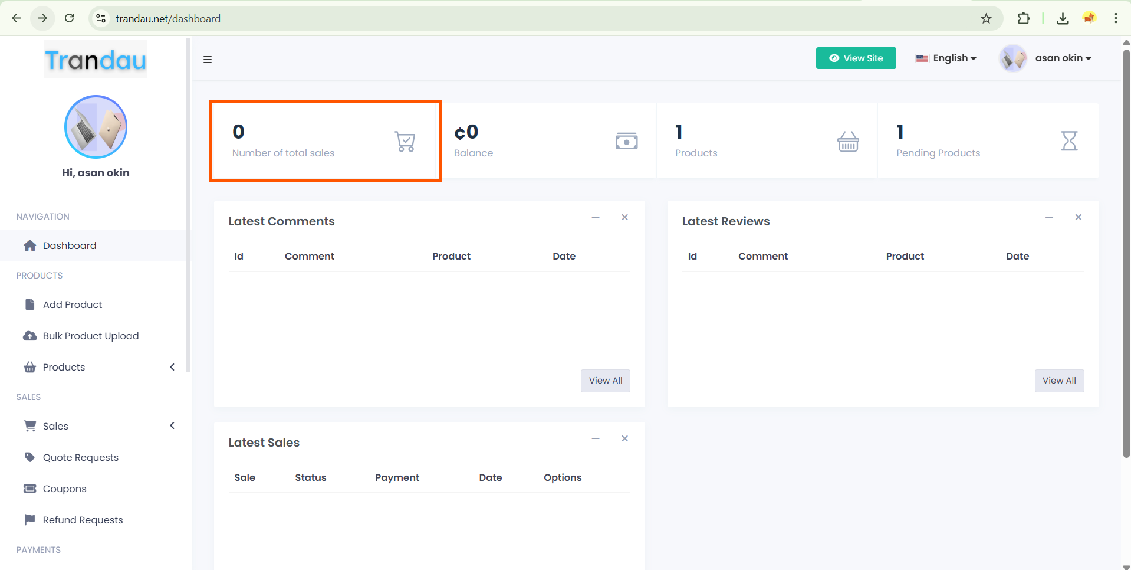Toggle the hamburger sidebar menu icon
The width and height of the screenshot is (1131, 570).
coord(208,60)
